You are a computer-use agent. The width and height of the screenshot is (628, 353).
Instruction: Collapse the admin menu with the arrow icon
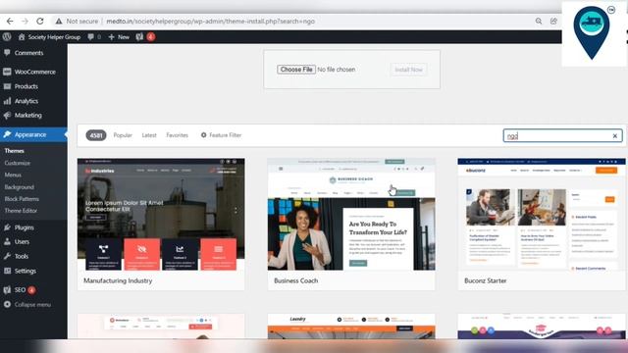(x=7, y=305)
